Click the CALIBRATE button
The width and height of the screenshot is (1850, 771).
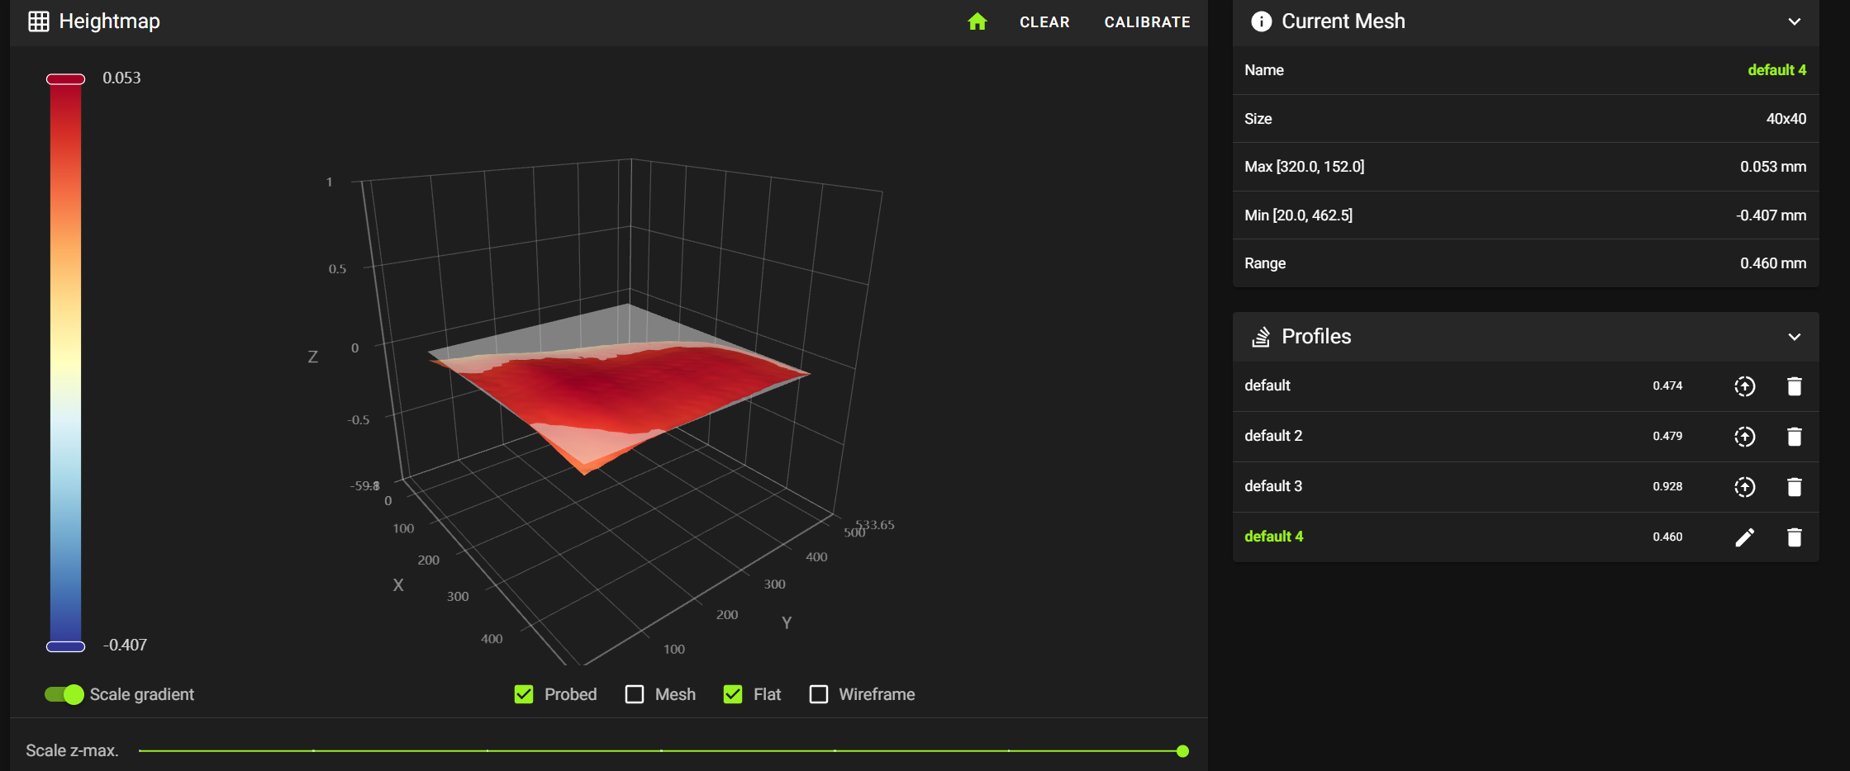pyautogui.click(x=1147, y=22)
